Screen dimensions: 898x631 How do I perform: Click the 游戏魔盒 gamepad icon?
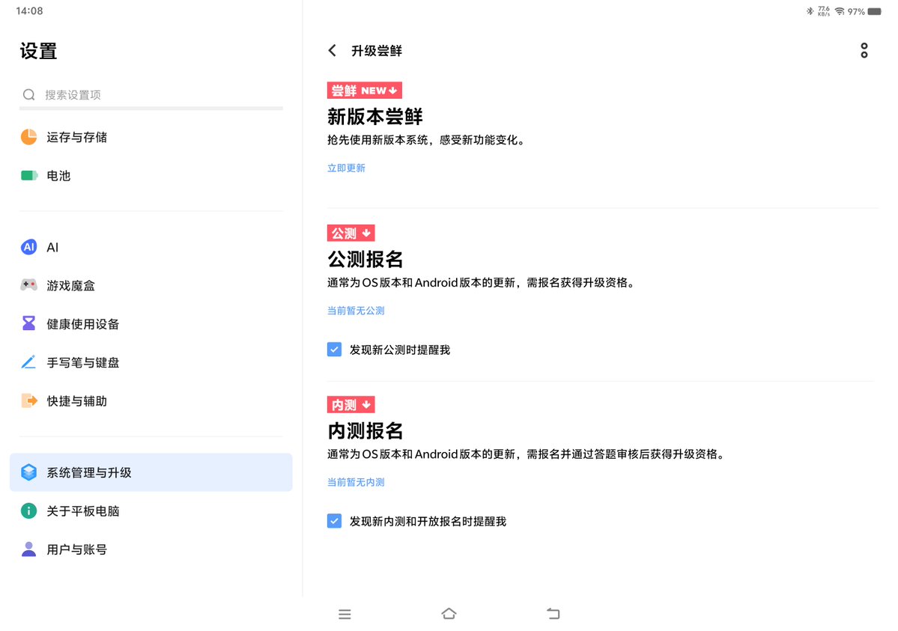coord(28,284)
